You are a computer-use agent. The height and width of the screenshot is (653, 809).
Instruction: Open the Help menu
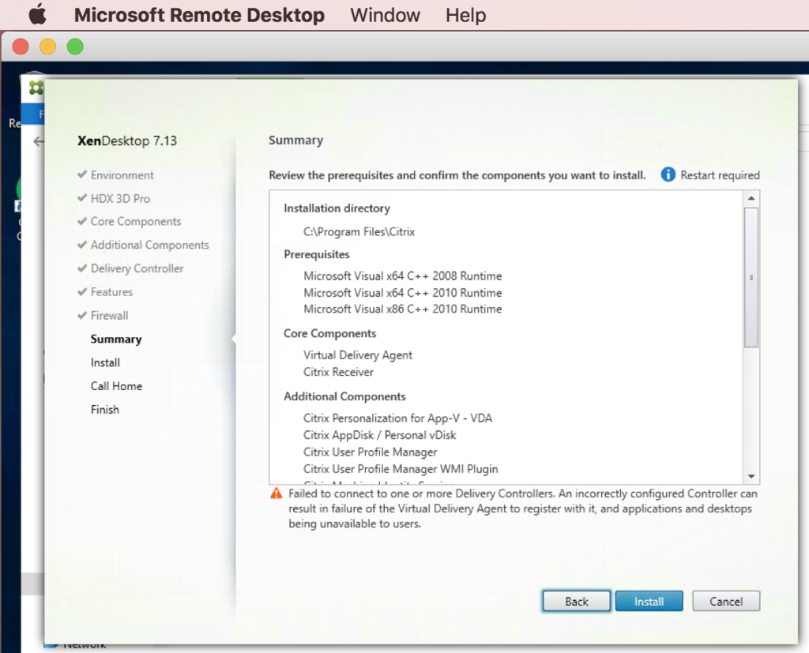point(465,15)
